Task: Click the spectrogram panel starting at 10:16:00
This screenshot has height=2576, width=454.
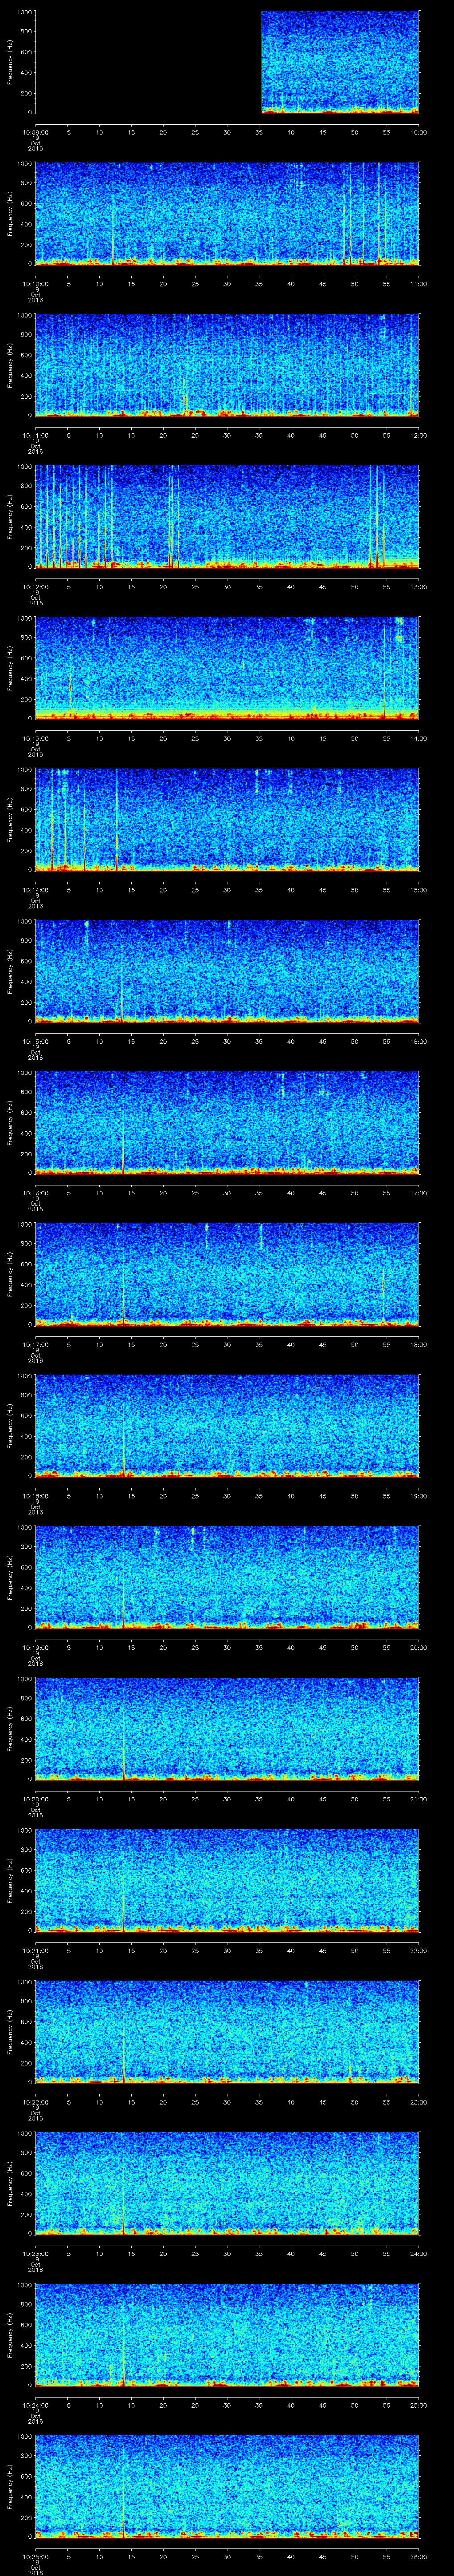Action: click(x=227, y=1123)
